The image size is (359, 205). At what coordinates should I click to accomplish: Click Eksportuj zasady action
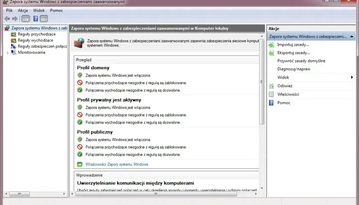(x=294, y=53)
